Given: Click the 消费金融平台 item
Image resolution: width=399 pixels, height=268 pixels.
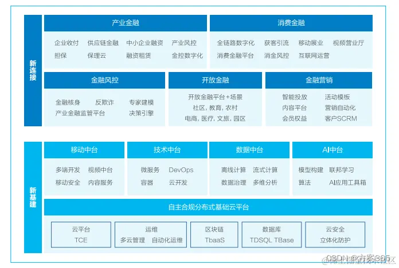Looking at the screenshot, I should point(236,55).
